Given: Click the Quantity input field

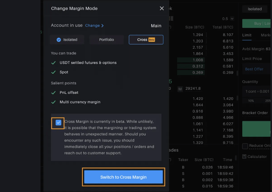Looking at the screenshot, I should (x=256, y=91).
